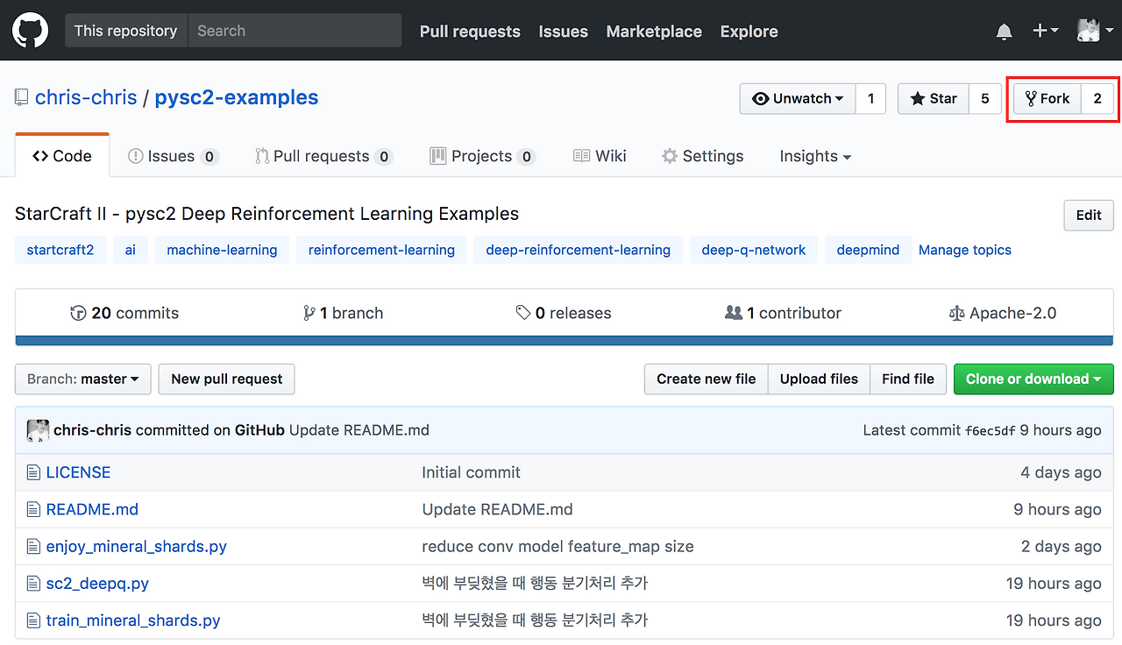The image size is (1122, 645).
Task: Open notifications bell icon
Action: 1005,32
